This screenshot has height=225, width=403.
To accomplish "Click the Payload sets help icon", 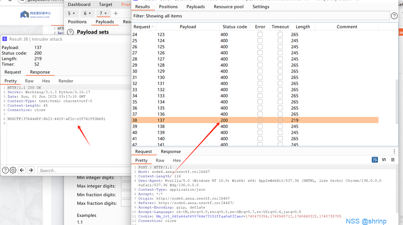I will click(x=71, y=32).
